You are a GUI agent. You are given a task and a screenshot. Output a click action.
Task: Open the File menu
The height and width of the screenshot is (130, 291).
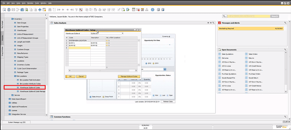point(4,3)
